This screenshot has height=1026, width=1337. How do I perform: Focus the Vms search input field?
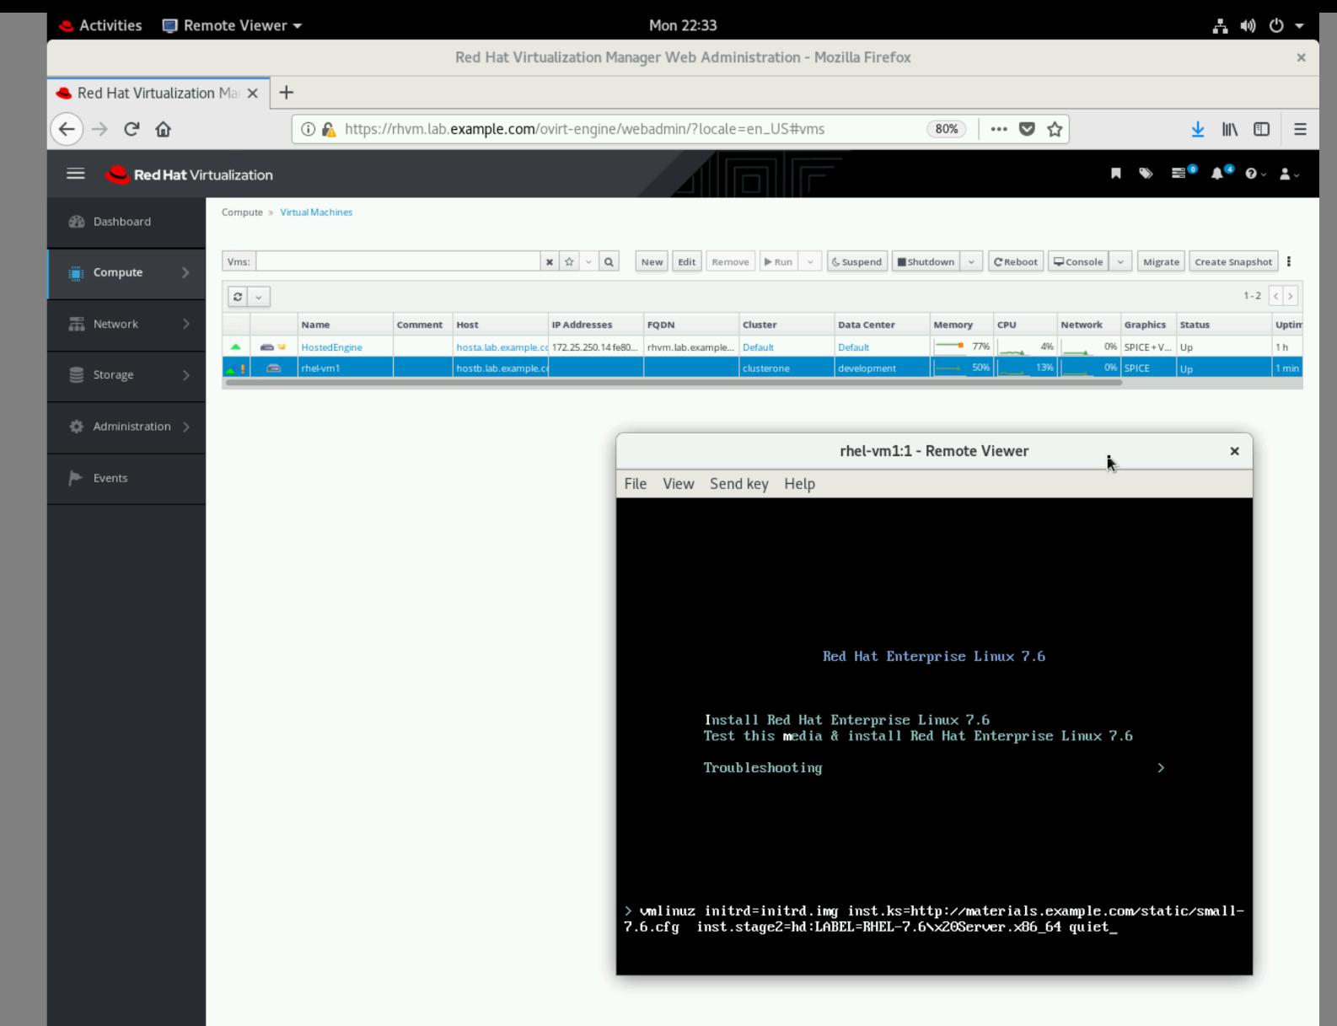398,261
